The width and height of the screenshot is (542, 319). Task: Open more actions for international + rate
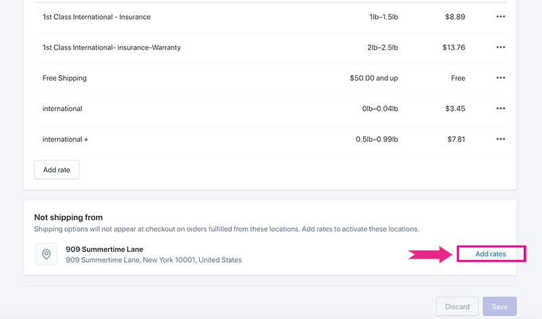click(501, 139)
